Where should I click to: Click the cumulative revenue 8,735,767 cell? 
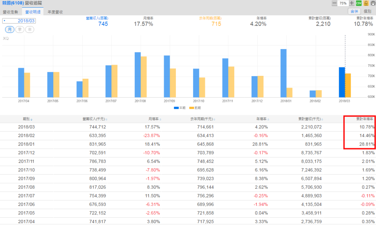pos(311,153)
